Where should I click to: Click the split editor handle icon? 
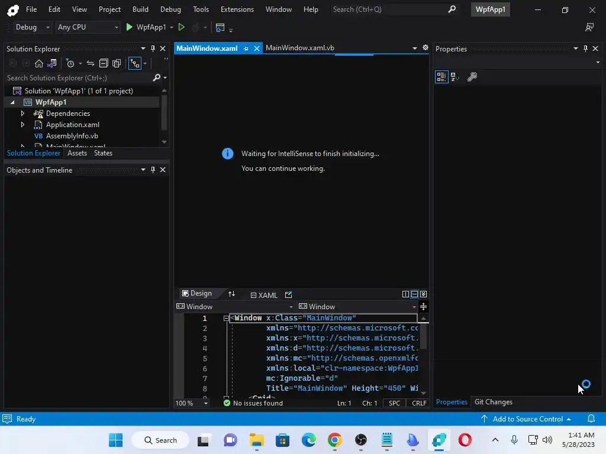423,307
